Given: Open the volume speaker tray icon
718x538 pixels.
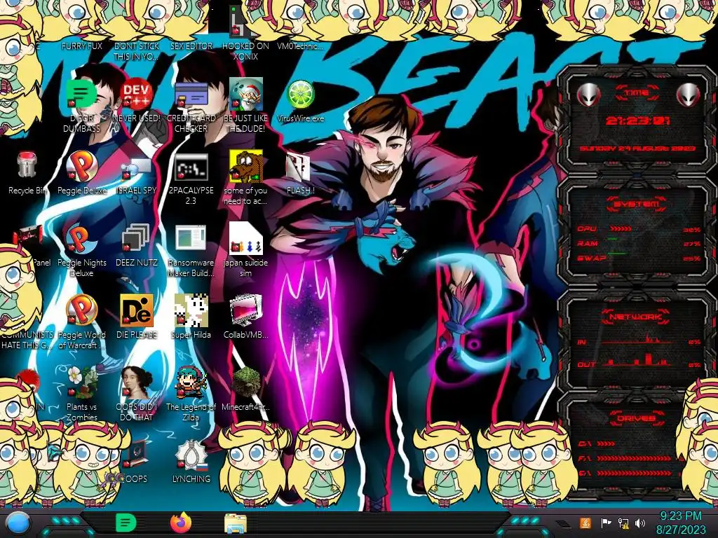Looking at the screenshot, I should click(640, 523).
